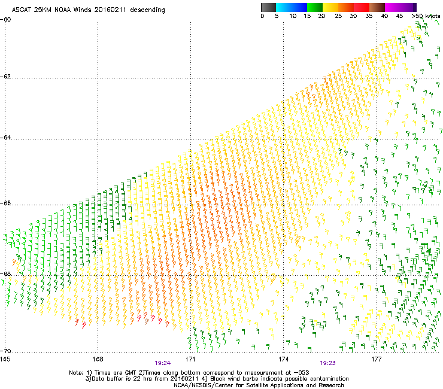The image size is (443, 389).
Task: Select the '174' longitude axis label
Action: (283, 359)
